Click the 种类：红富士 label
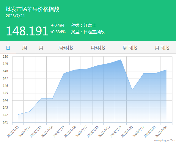The height and width of the screenshot is (144, 176). [x=84, y=25]
